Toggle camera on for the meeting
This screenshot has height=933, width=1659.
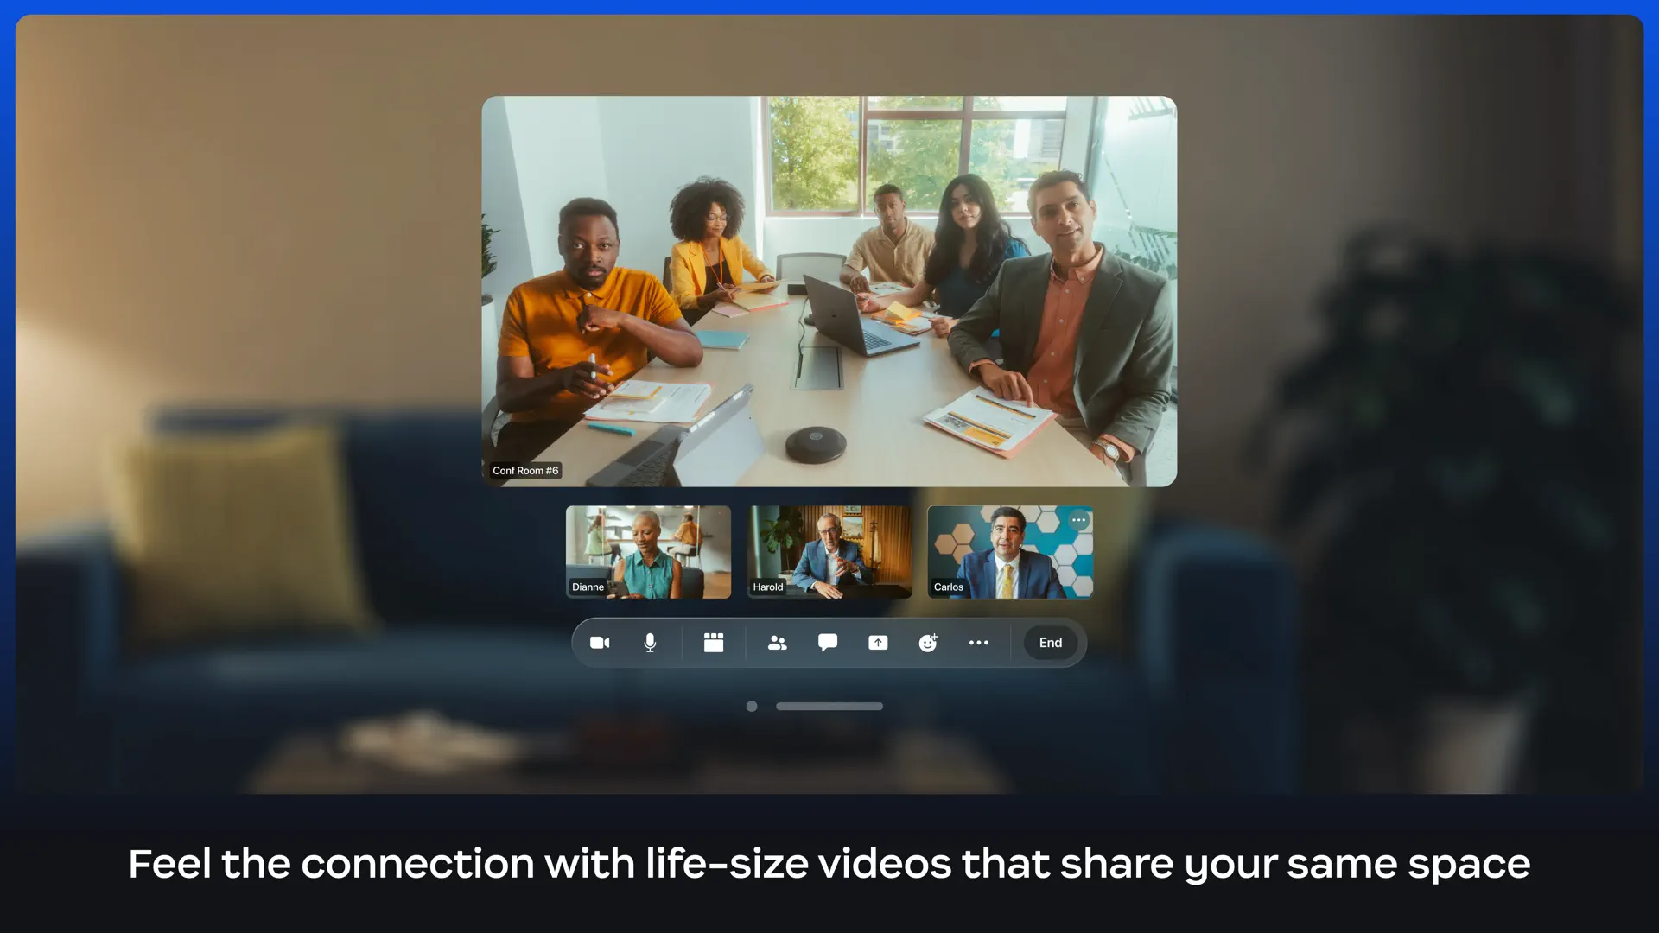600,643
